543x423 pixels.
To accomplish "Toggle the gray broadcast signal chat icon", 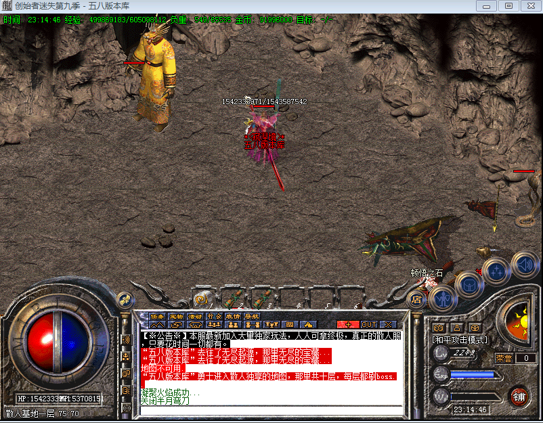I will (x=126, y=407).
